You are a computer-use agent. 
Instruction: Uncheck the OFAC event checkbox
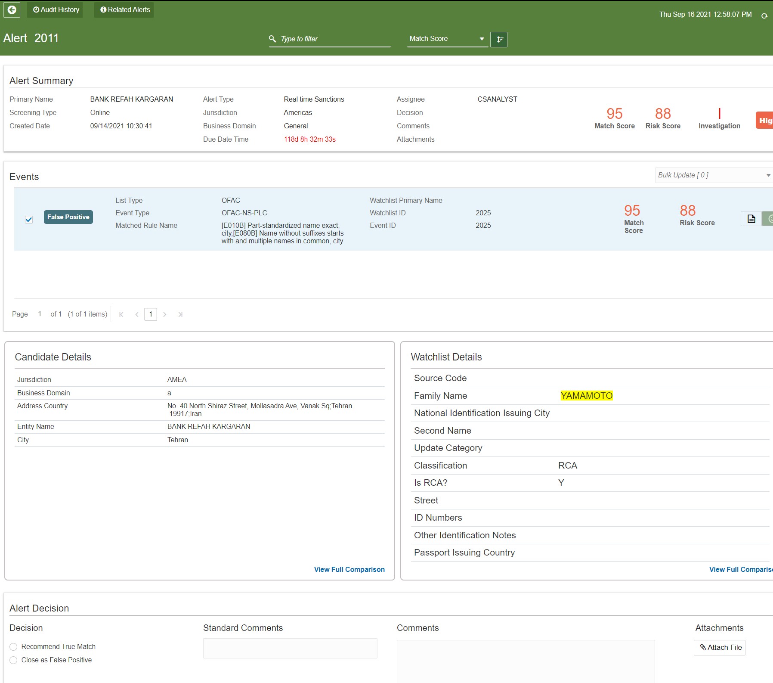click(29, 220)
